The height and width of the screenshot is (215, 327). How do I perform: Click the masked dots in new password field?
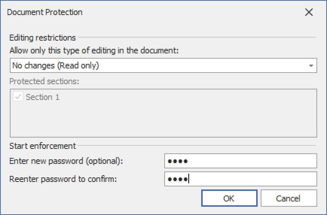(178, 161)
